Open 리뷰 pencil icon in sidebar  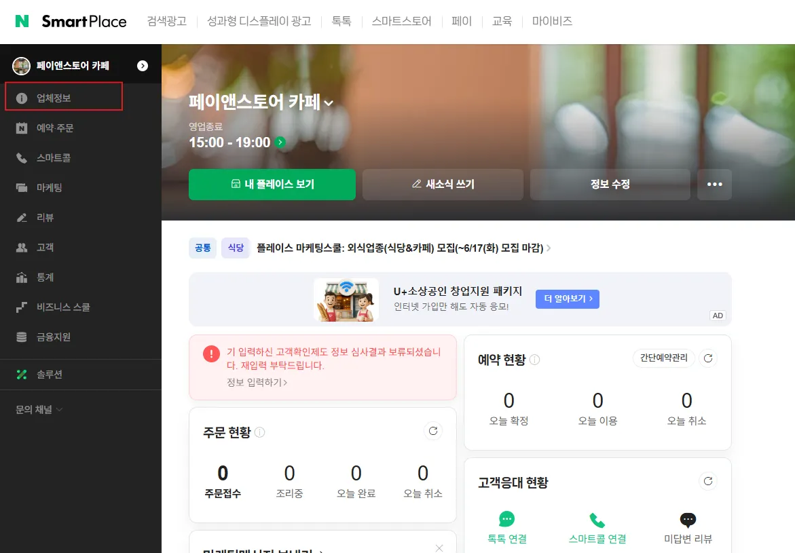pos(21,217)
